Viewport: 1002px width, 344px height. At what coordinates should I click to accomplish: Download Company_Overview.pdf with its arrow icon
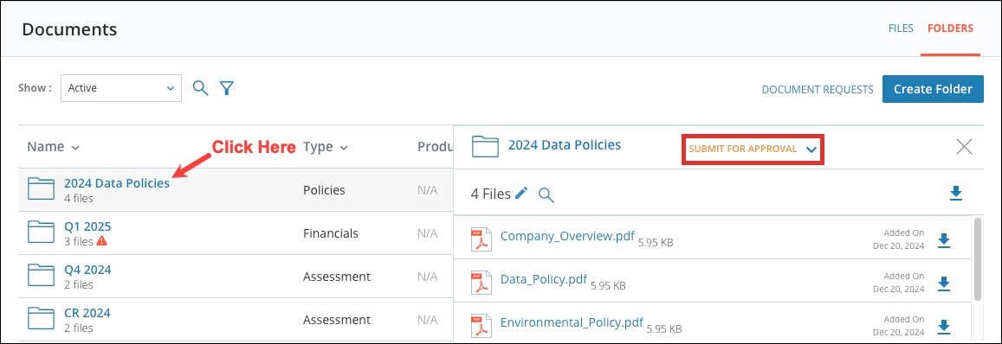click(943, 240)
